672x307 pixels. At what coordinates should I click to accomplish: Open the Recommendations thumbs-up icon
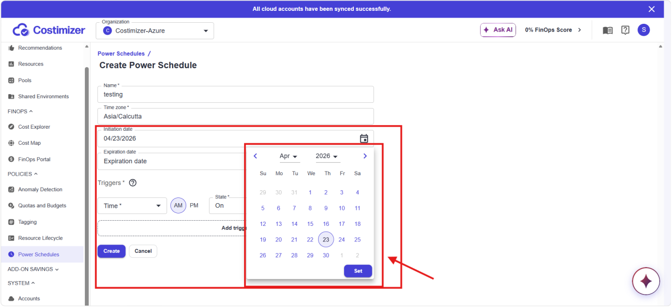(x=11, y=48)
